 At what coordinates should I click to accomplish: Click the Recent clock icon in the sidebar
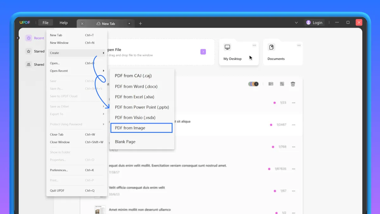pos(29,38)
